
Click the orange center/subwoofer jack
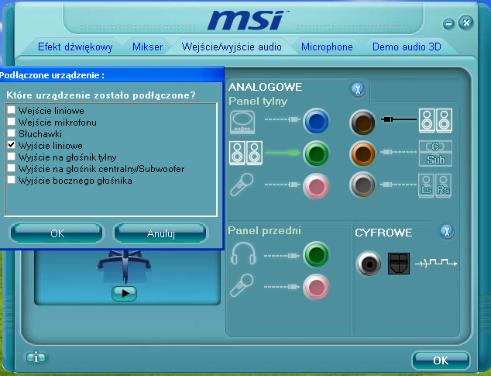[362, 154]
